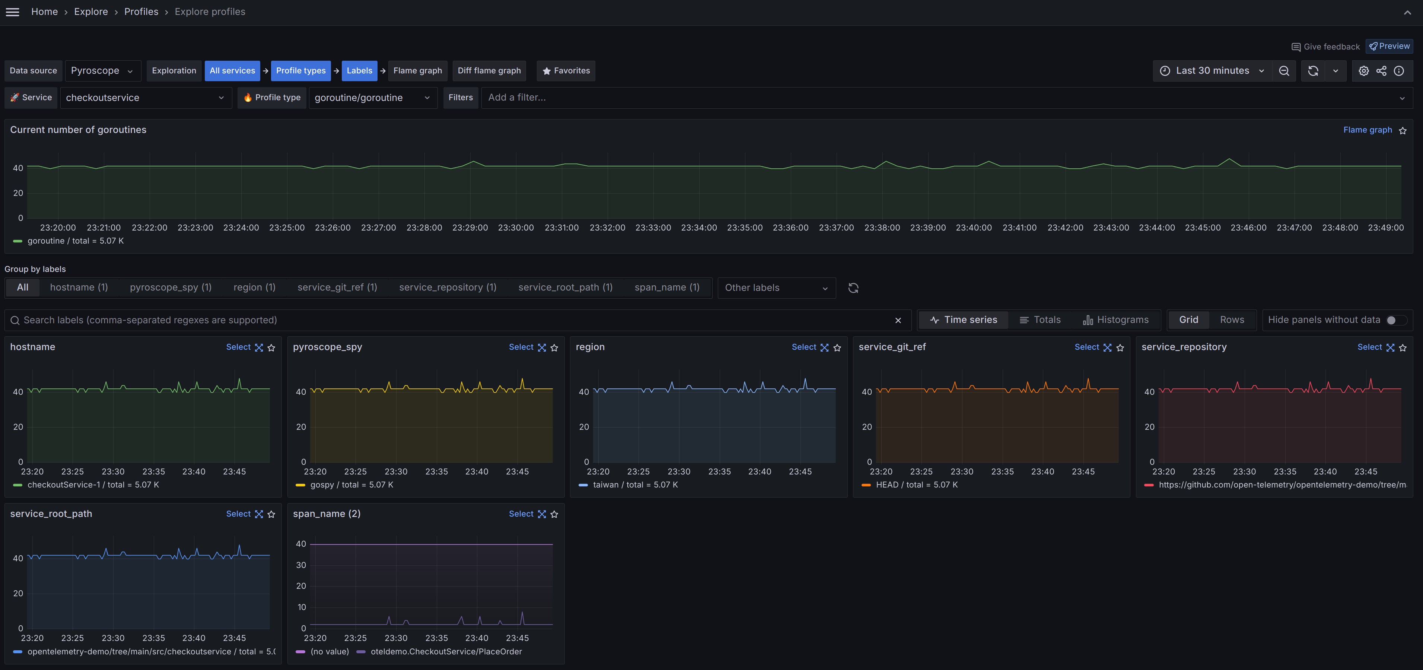Open the settings gear icon
The image size is (1423, 670).
1363,71
